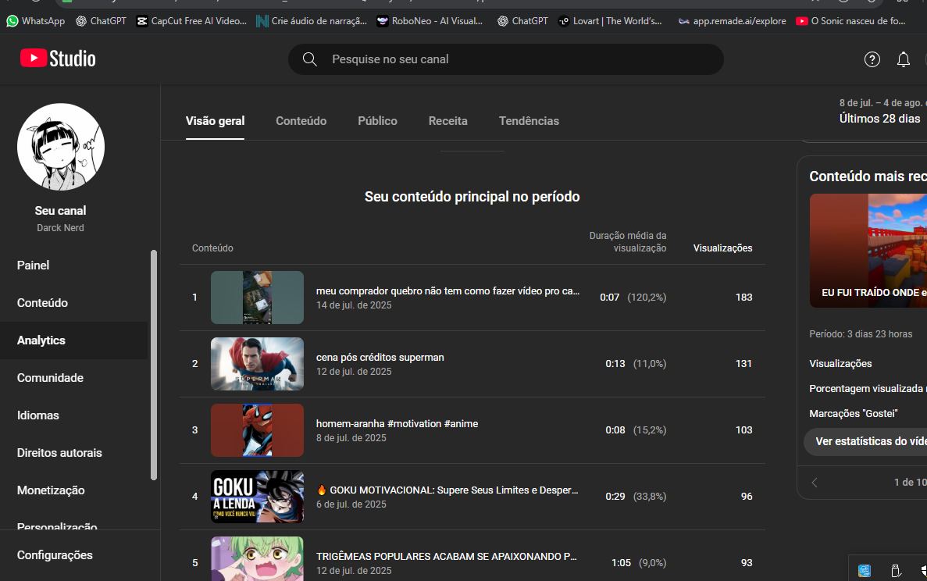927x581 pixels.
Task: Open Direitos autorais in the sidebar
Action: point(74,453)
